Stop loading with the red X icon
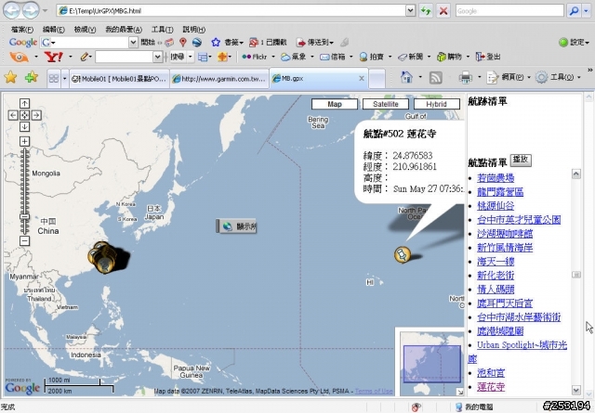 click(443, 10)
